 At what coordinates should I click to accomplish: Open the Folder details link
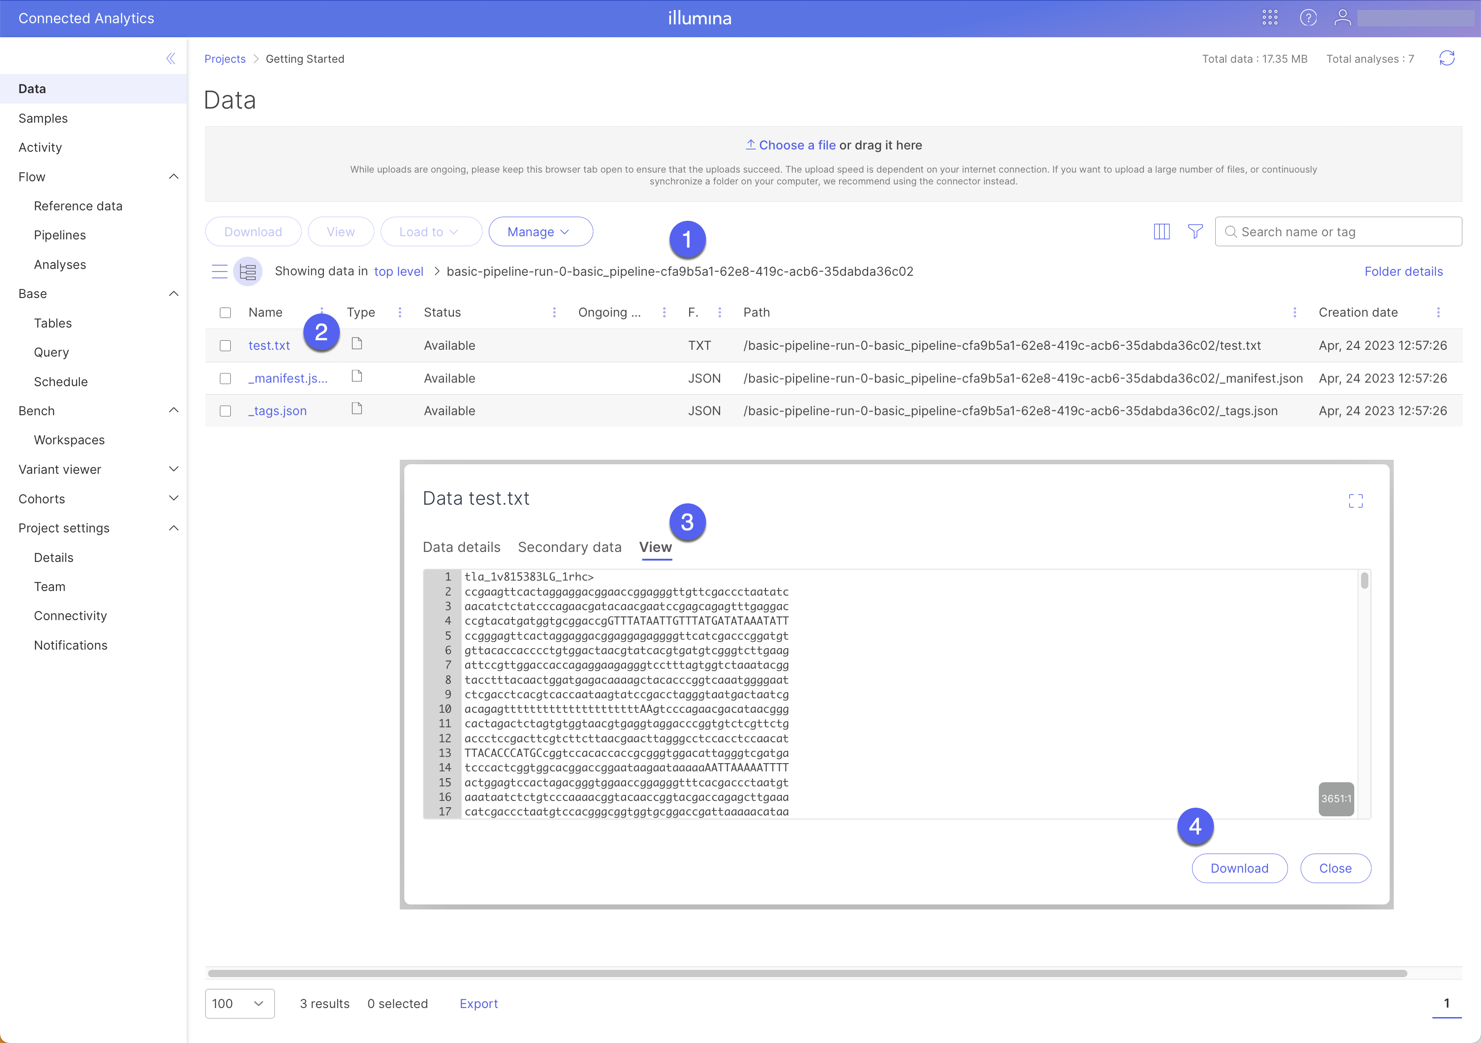pos(1403,272)
